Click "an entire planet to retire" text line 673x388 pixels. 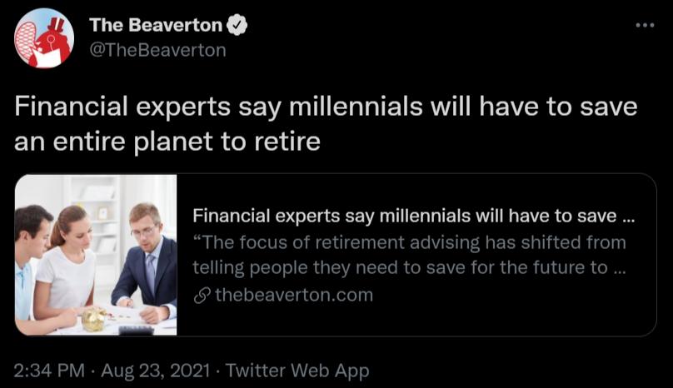click(x=167, y=140)
